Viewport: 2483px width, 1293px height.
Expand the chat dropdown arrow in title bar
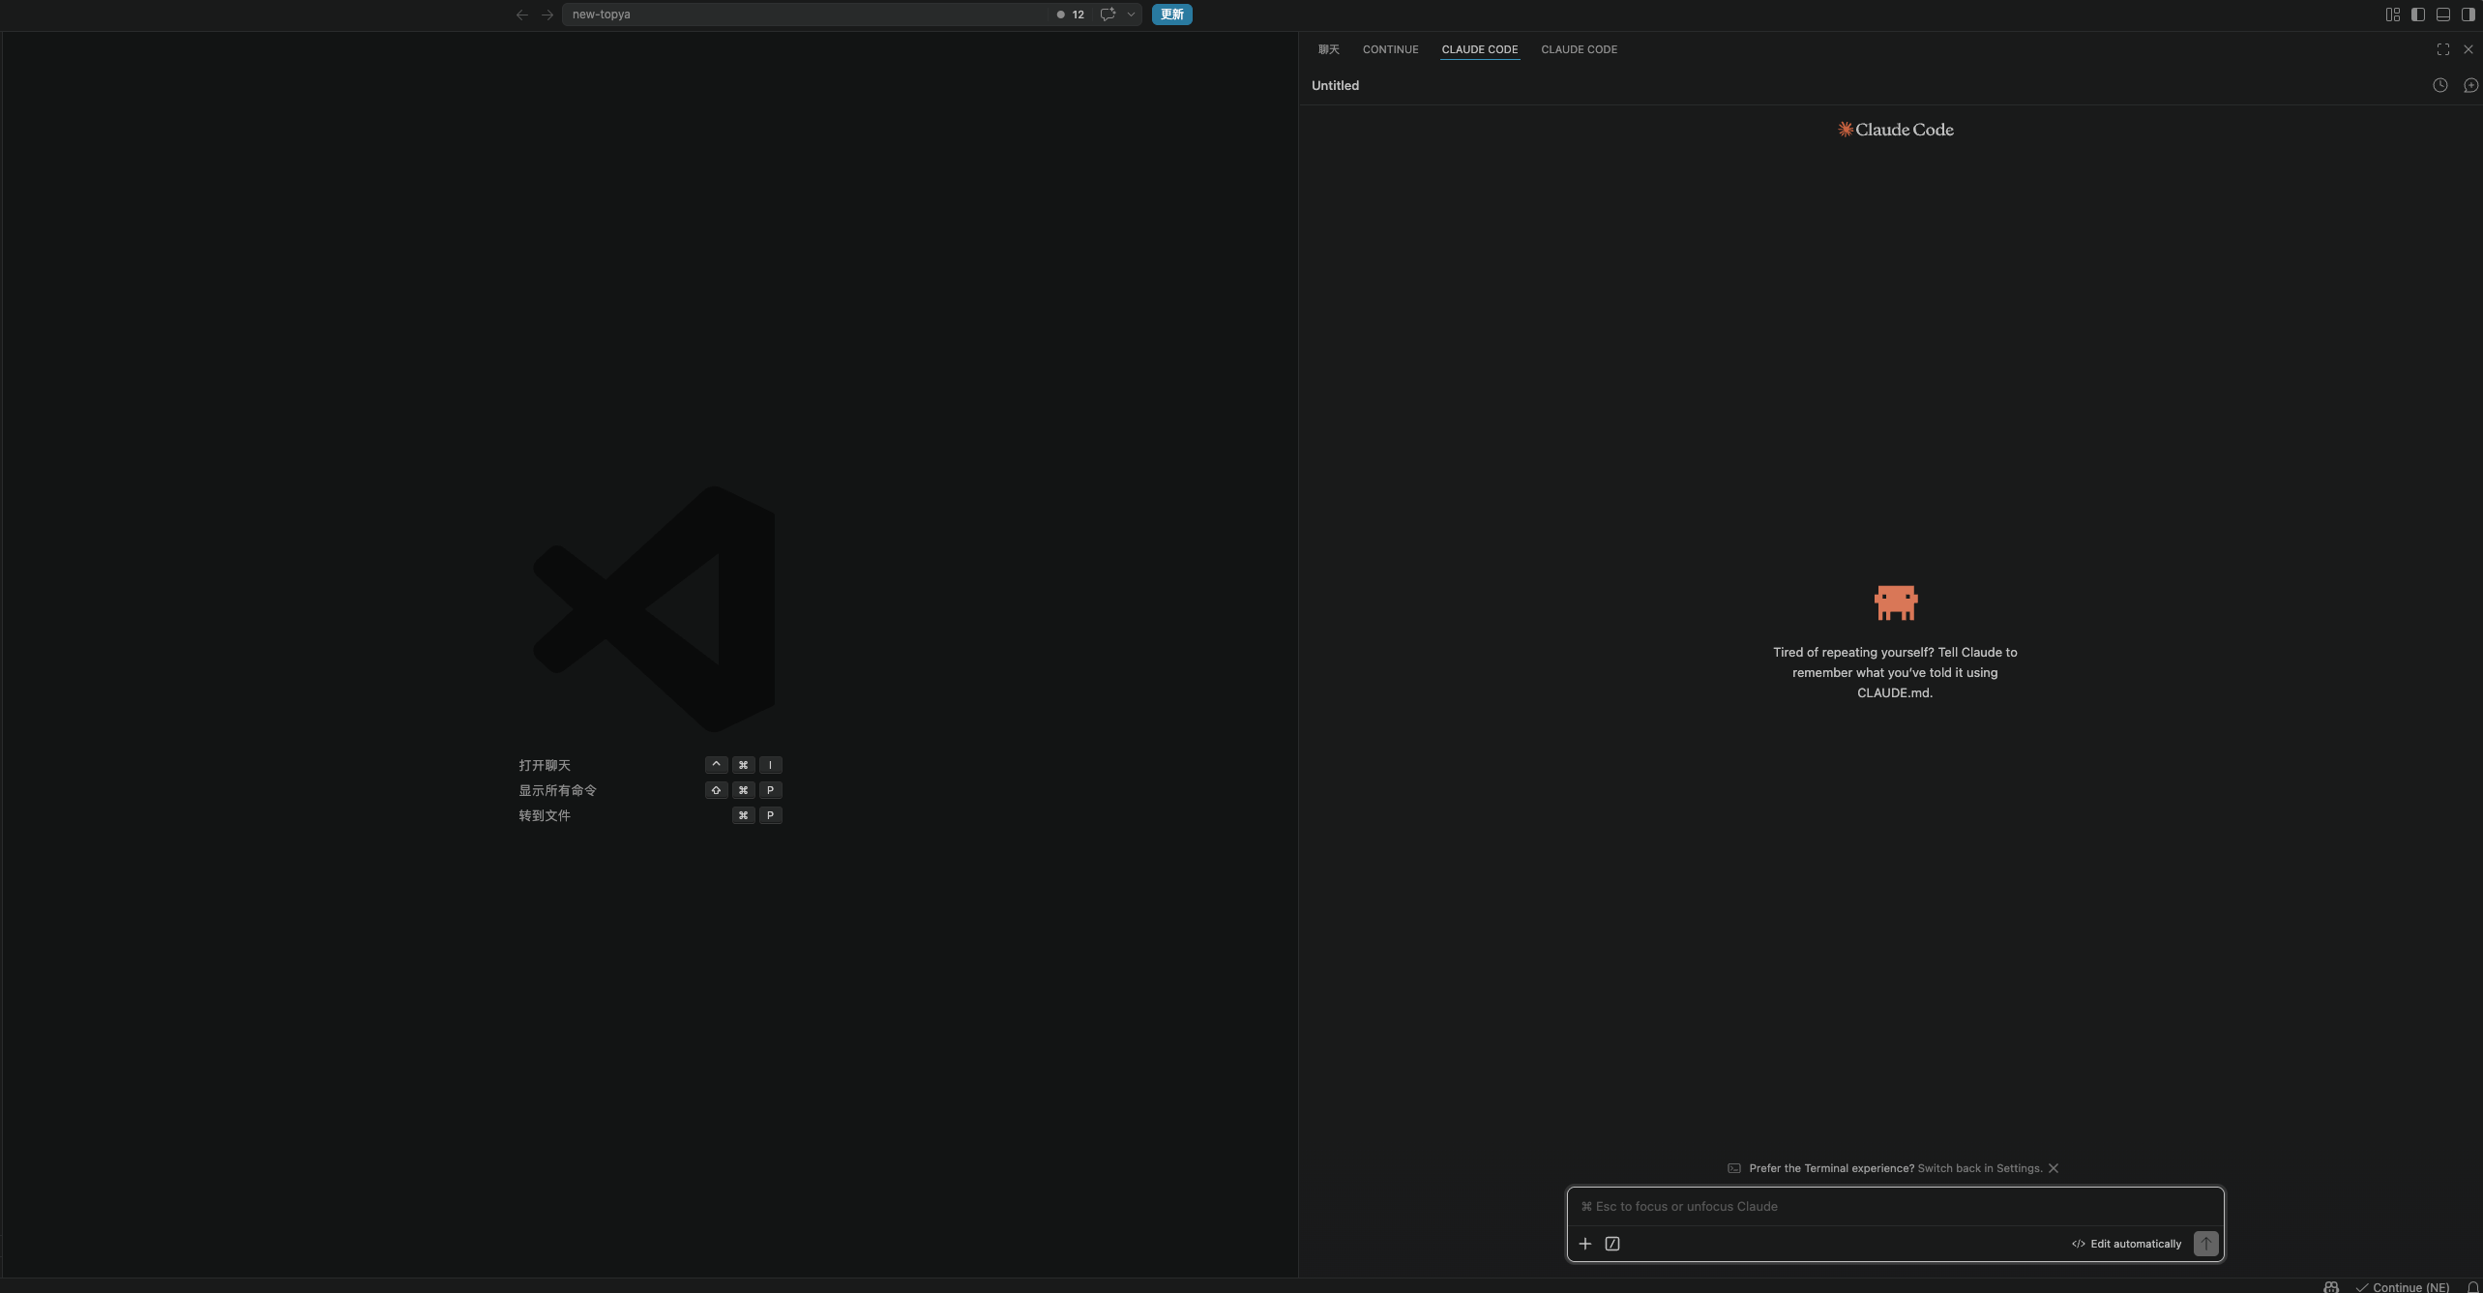click(x=1131, y=15)
